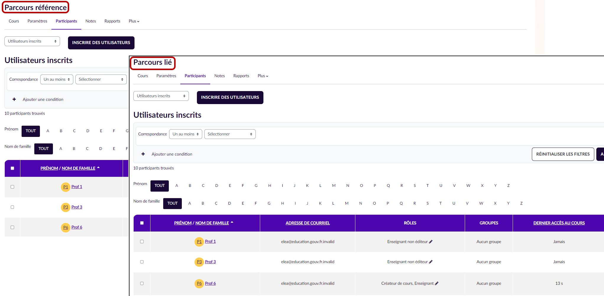The image size is (604, 296).
Task: Click the P1 avatar in Parcours référence
Action: [66, 187]
